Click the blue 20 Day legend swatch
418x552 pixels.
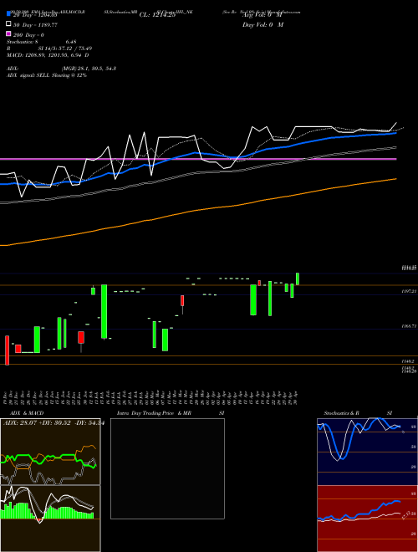pos(8,14)
